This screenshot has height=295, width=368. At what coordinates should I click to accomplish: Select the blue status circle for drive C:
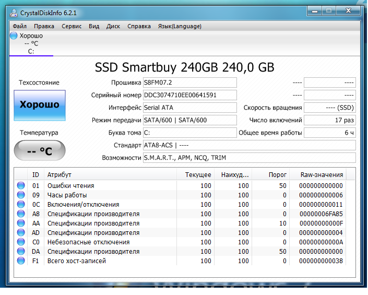[14, 36]
